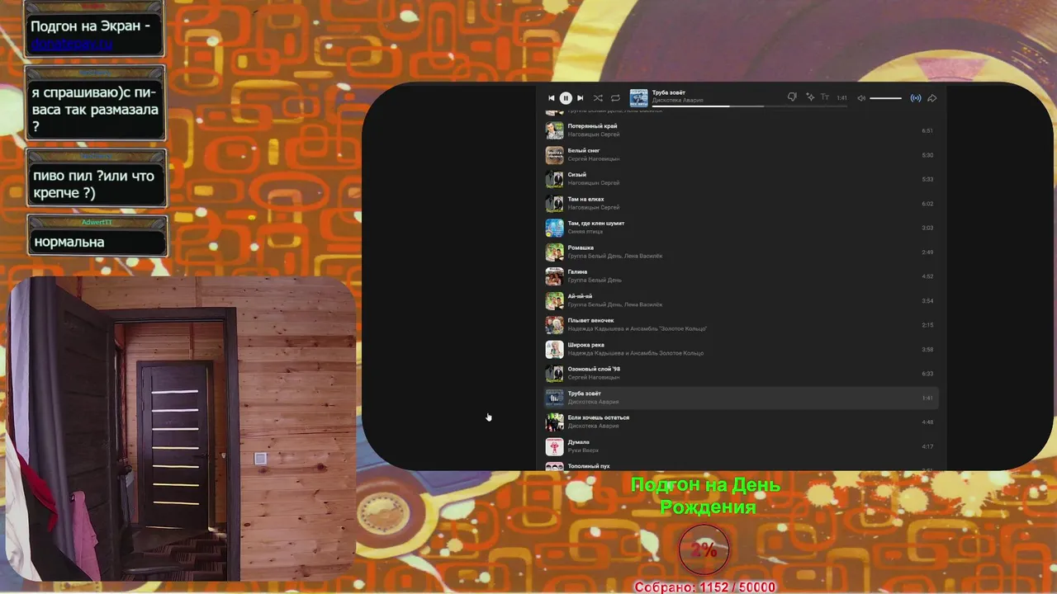This screenshot has height=594, width=1057.
Task: Open artist 'Сергей Наговицын' under 'Озоновый слой '98'
Action: point(594,377)
